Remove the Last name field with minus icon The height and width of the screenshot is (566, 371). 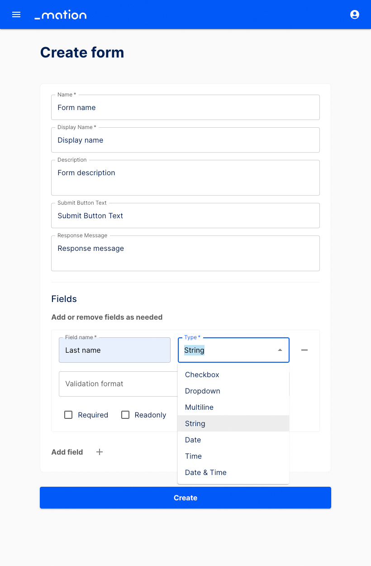[304, 350]
